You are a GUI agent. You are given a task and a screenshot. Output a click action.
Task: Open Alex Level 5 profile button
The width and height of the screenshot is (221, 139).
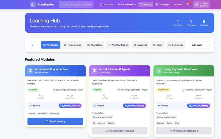pos(201,4)
